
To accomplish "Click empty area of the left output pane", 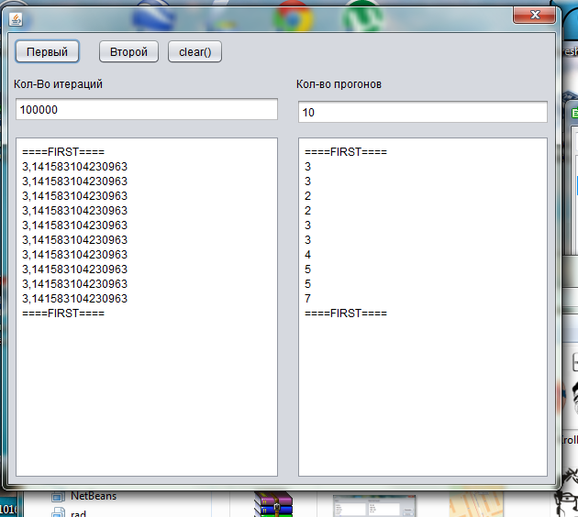I will click(146, 394).
